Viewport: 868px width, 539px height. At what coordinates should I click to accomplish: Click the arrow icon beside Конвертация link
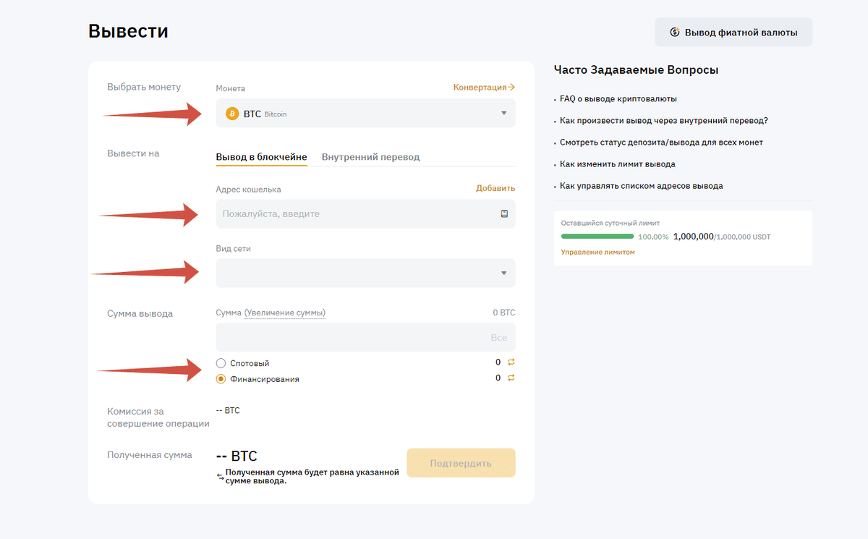(511, 86)
